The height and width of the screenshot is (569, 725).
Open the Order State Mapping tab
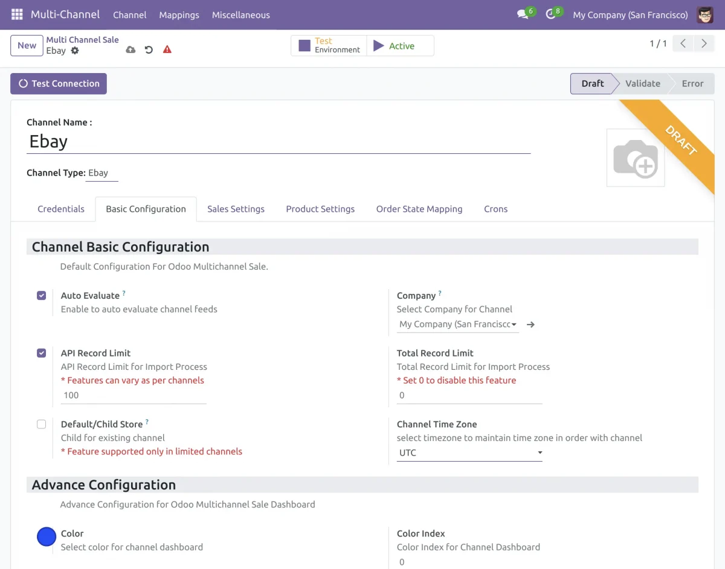(x=419, y=209)
